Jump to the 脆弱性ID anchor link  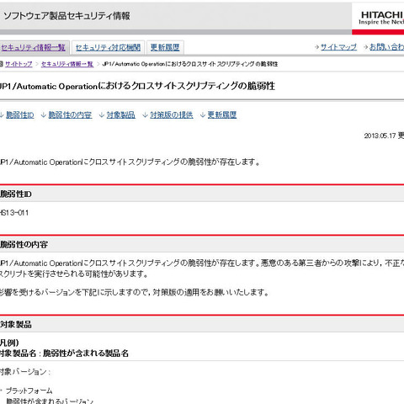20,114
